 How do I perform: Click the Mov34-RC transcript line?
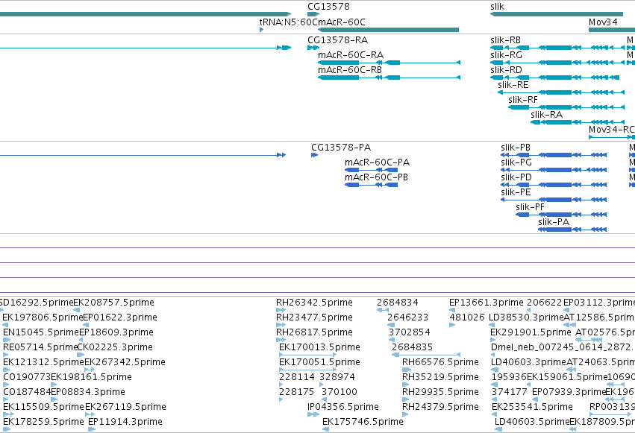click(x=612, y=137)
